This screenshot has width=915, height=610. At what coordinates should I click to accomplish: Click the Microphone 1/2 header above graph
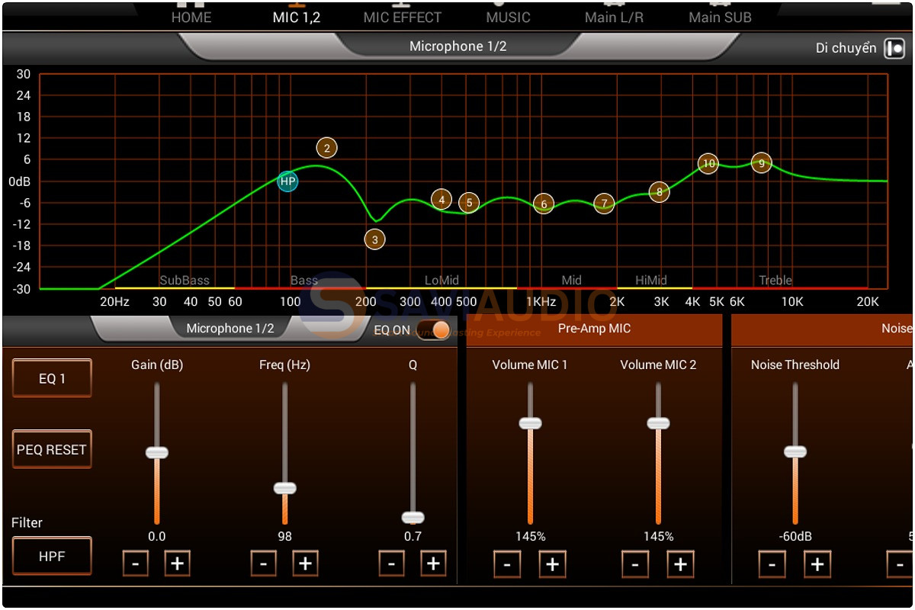[x=458, y=46]
